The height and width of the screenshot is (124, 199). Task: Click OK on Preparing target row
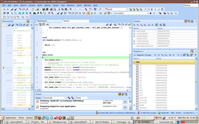(x=125, y=107)
